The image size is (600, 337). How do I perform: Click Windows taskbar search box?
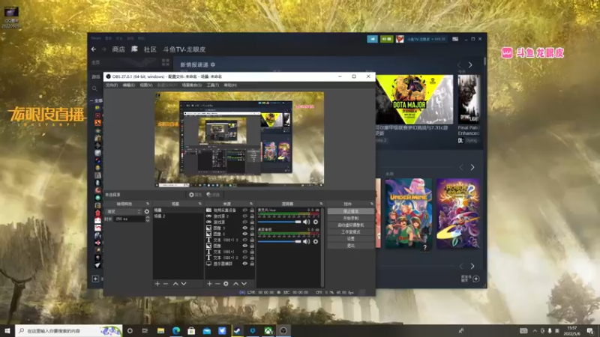coord(69,331)
